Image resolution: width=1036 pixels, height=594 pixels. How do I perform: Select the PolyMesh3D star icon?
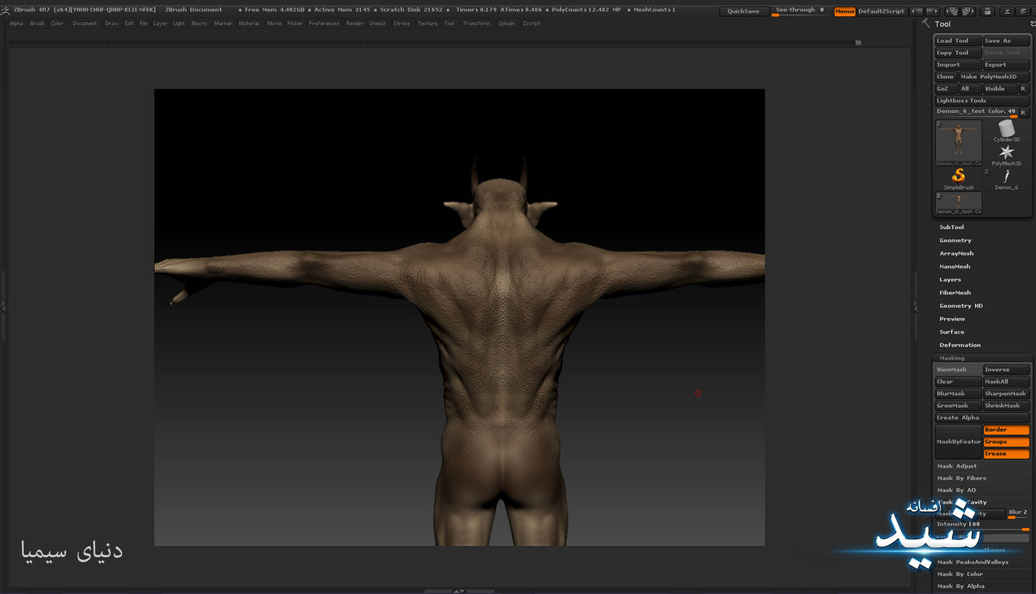click(1006, 154)
